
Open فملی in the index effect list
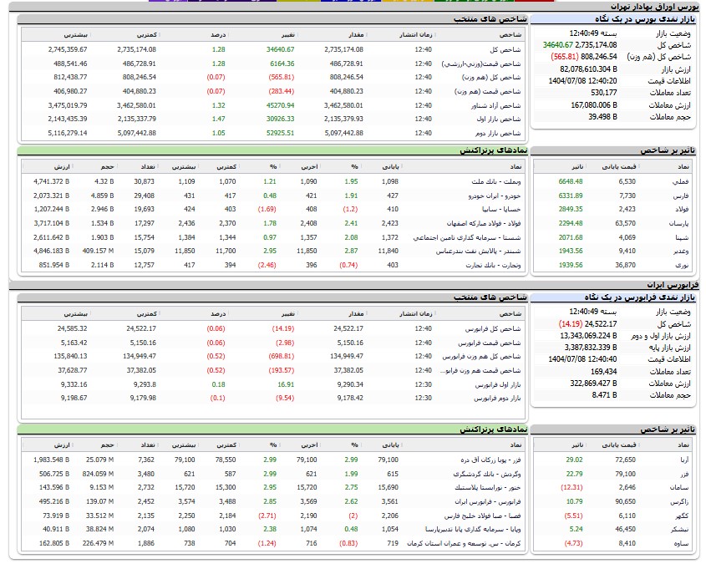click(x=681, y=180)
